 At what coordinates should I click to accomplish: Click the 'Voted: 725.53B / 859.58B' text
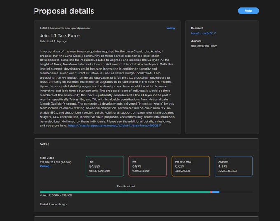56,195
